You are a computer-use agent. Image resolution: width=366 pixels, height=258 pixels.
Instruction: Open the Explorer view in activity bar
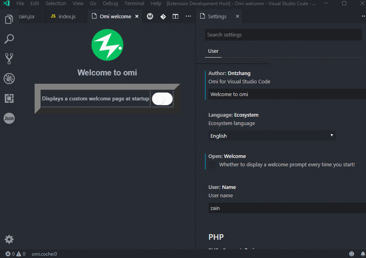coord(9,19)
